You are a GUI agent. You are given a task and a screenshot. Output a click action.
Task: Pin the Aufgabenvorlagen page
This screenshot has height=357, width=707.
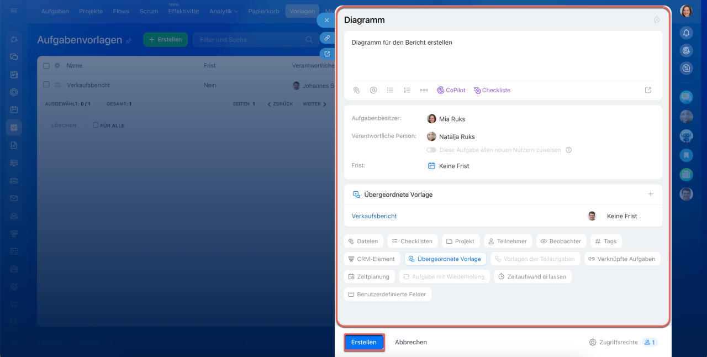click(129, 40)
